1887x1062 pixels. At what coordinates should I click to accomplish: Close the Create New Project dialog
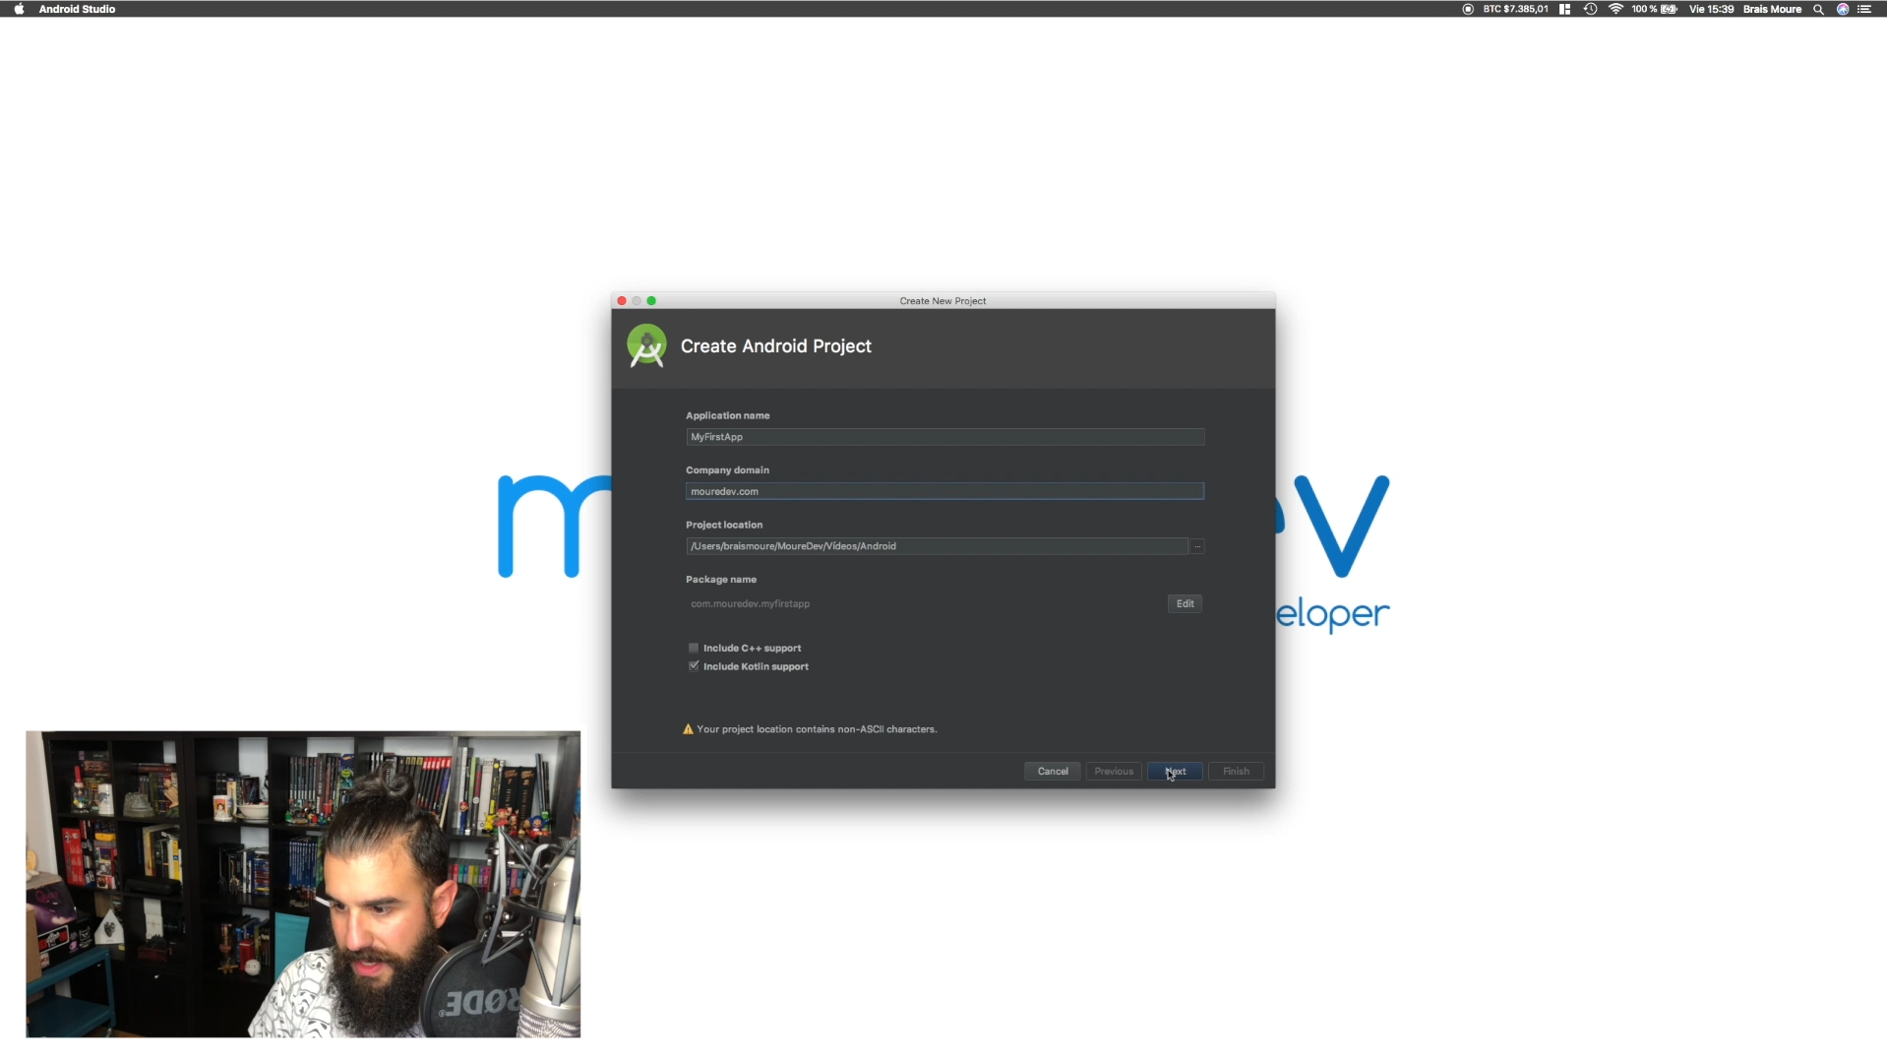(622, 301)
